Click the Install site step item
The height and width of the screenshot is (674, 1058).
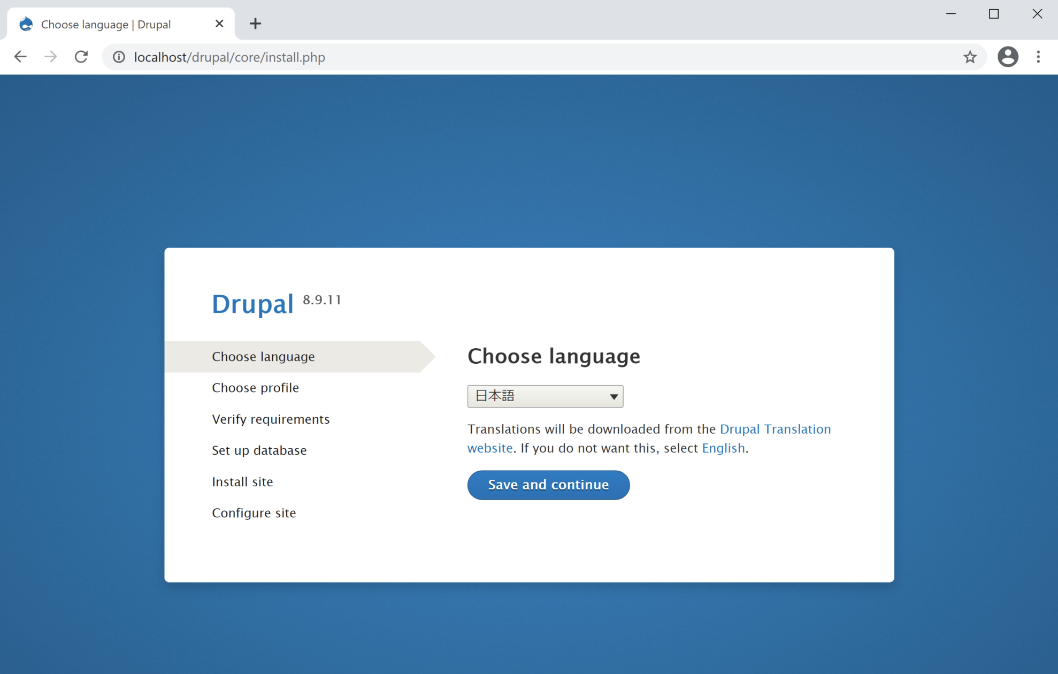(243, 482)
